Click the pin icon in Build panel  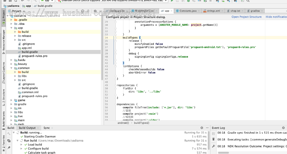[9, 148]
